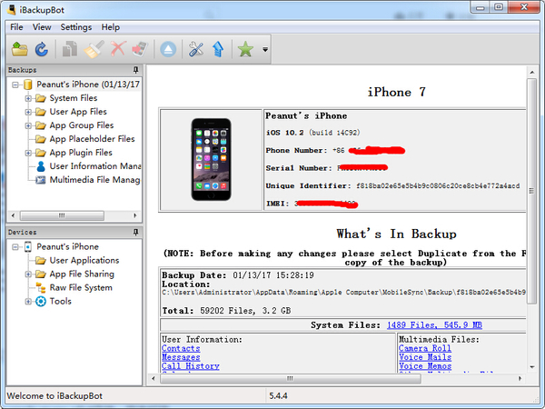The width and height of the screenshot is (545, 409).
Task: Click the main pane scroll-right arrow
Action: pyautogui.click(x=520, y=378)
